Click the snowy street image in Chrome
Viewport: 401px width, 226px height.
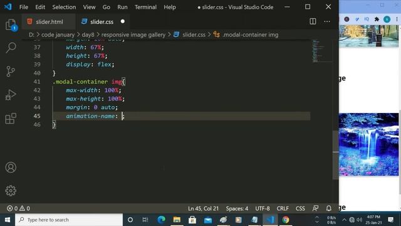[368, 36]
